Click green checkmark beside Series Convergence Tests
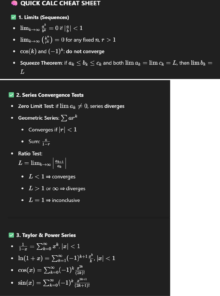This screenshot has width=220, height=296. coord(11,95)
